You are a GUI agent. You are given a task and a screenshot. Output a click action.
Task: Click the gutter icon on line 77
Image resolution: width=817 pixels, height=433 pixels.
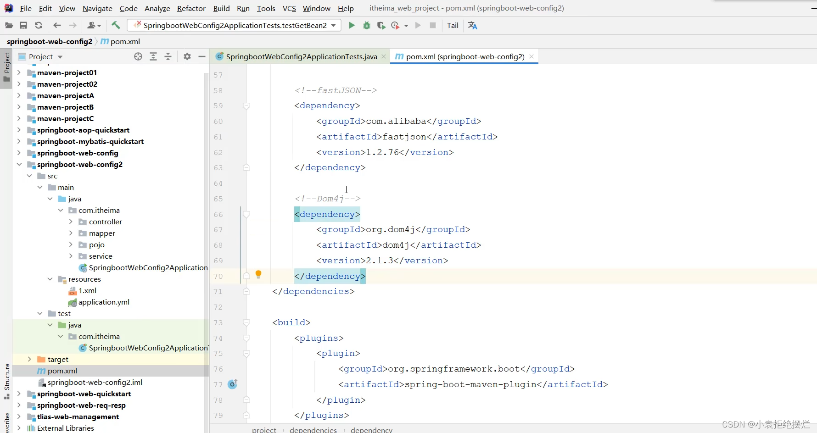tap(233, 384)
